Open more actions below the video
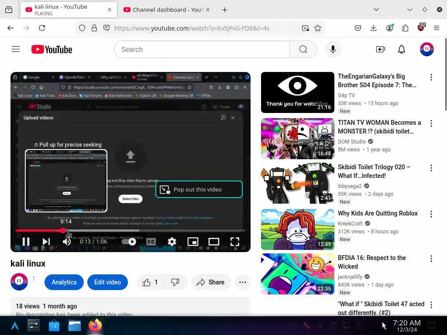Viewport: 447px width, 335px height. 243,282
